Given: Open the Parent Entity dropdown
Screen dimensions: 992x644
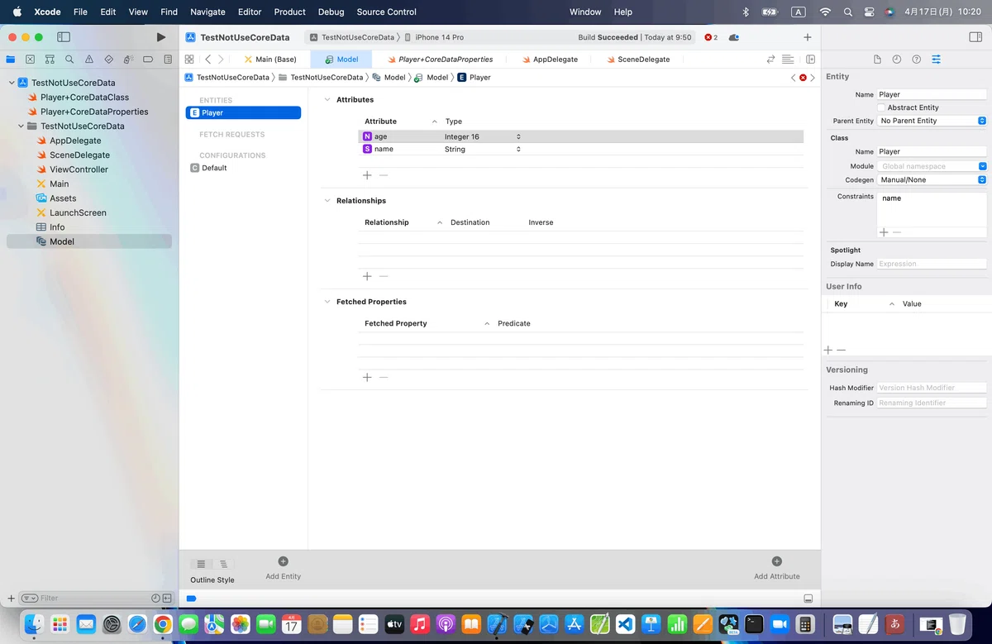Looking at the screenshot, I should coord(932,121).
